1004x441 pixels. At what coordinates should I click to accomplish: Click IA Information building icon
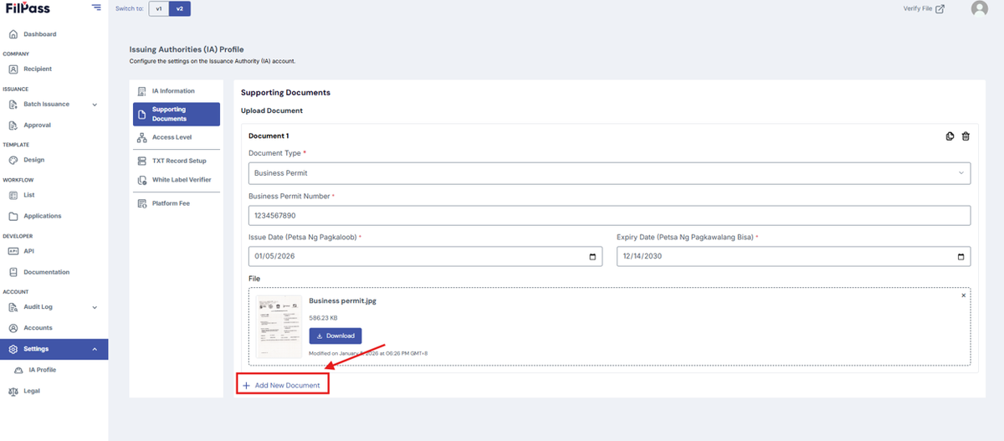[142, 90]
